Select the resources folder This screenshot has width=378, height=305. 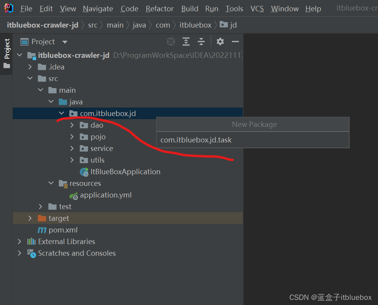coord(80,184)
